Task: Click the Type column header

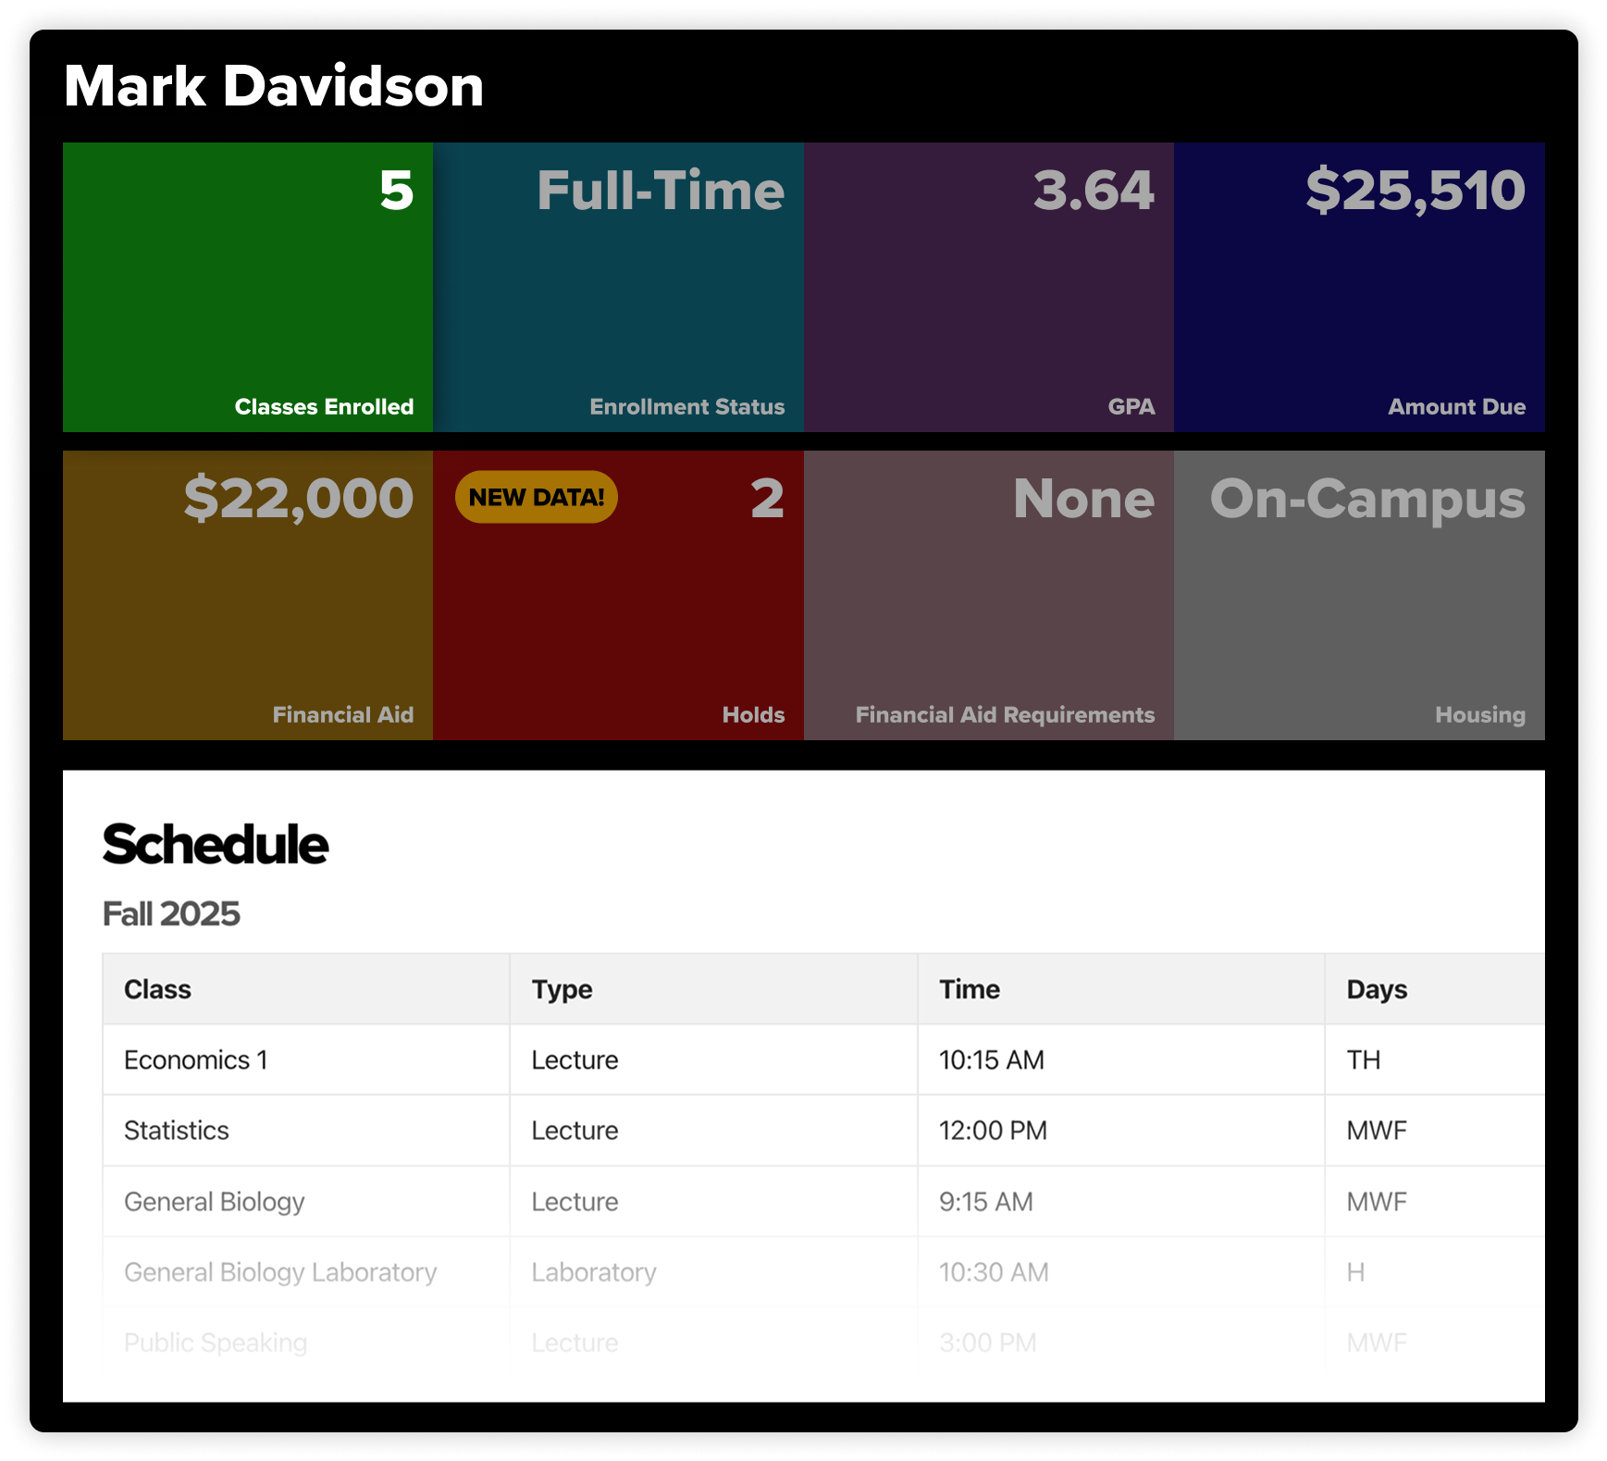Action: point(713,989)
